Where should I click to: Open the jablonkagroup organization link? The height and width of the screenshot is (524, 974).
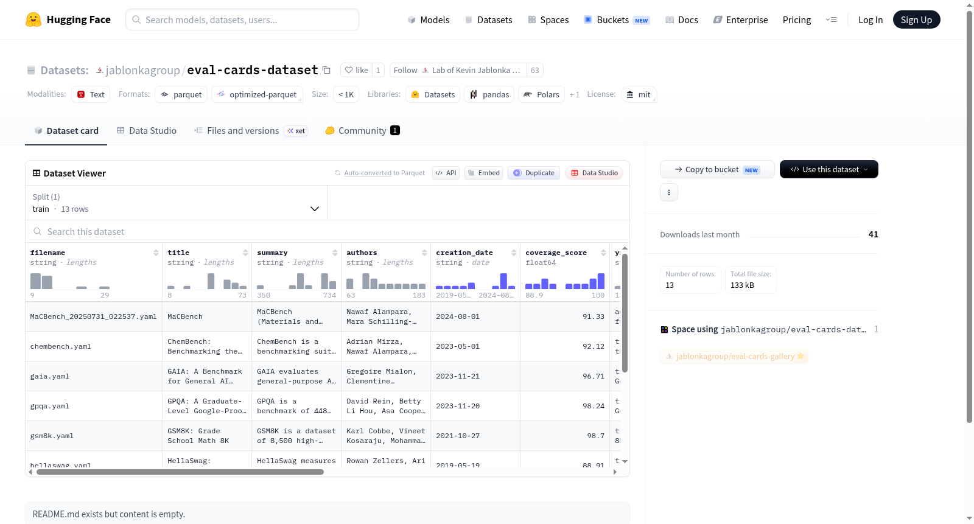pos(142,70)
